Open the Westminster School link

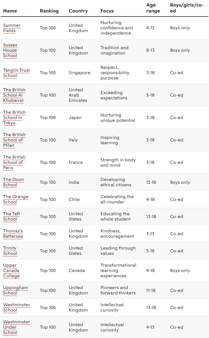tap(16, 307)
